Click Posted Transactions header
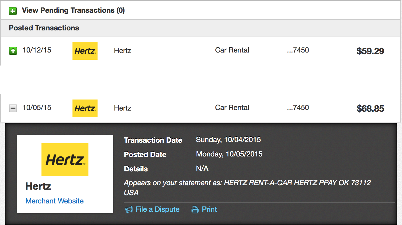This screenshot has width=402, height=225. pyautogui.click(x=44, y=28)
